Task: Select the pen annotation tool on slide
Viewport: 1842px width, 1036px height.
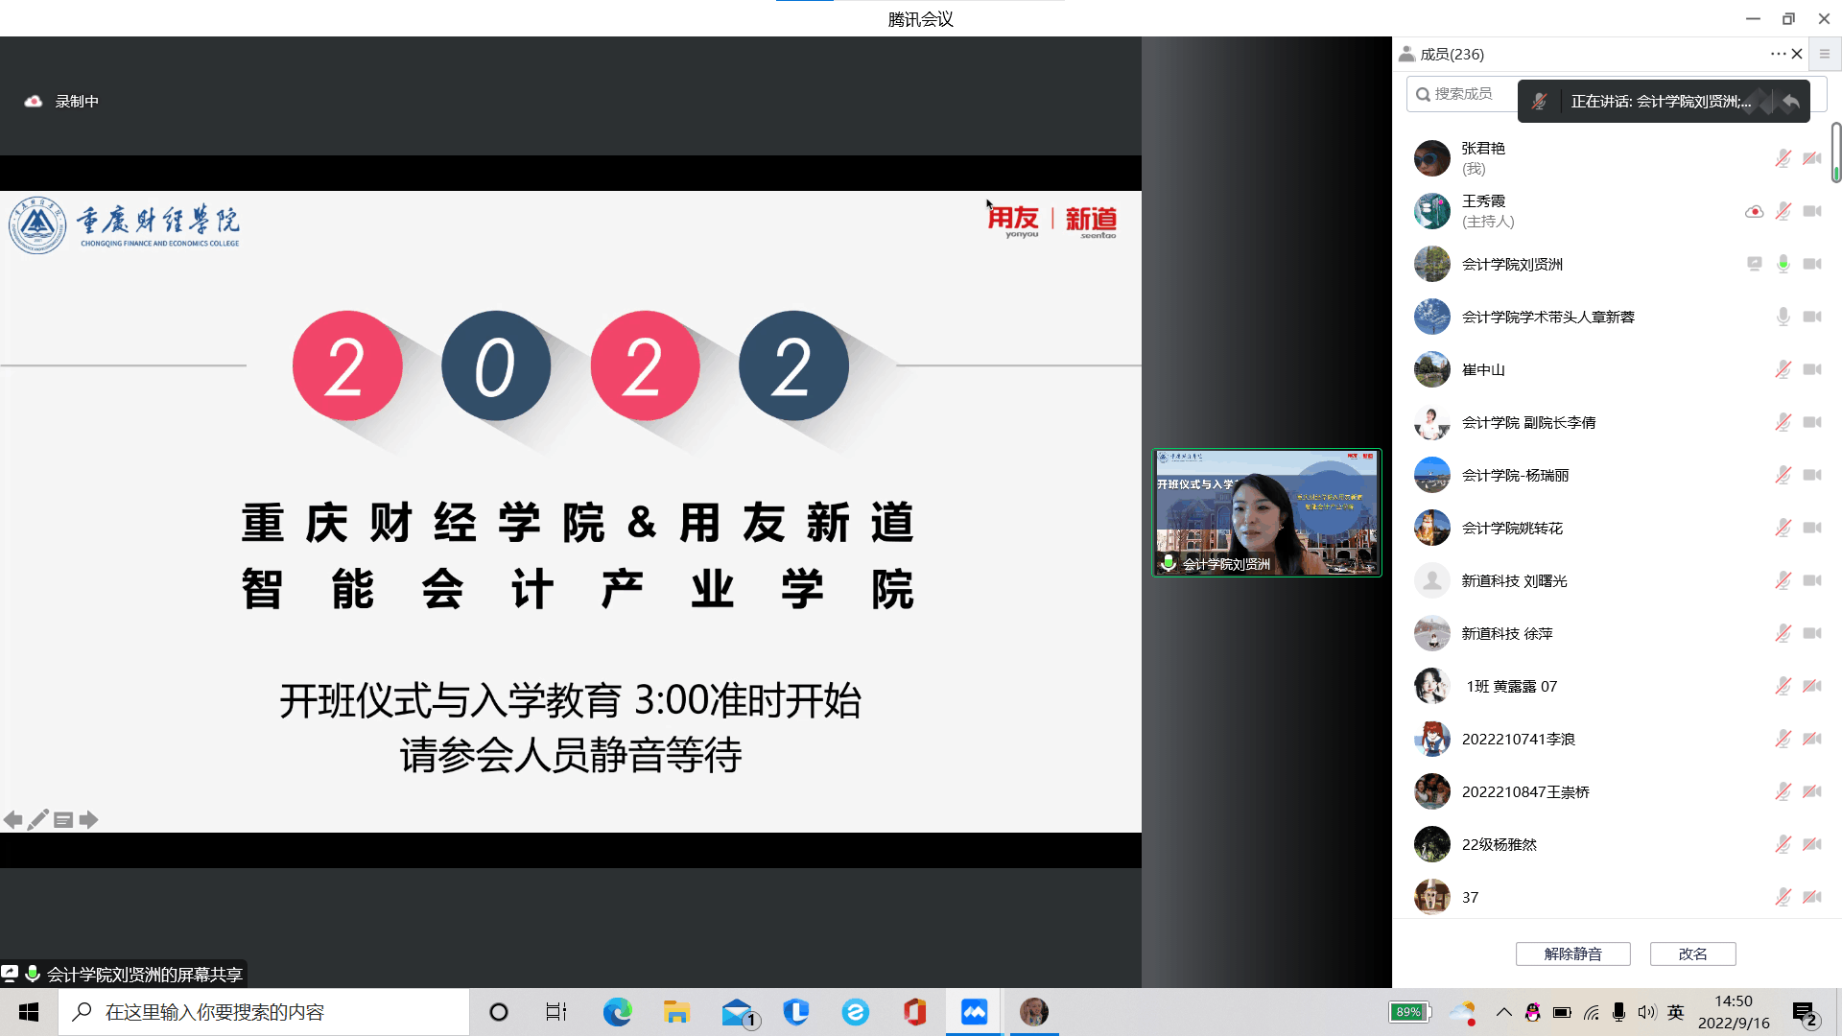Action: pos(38,820)
